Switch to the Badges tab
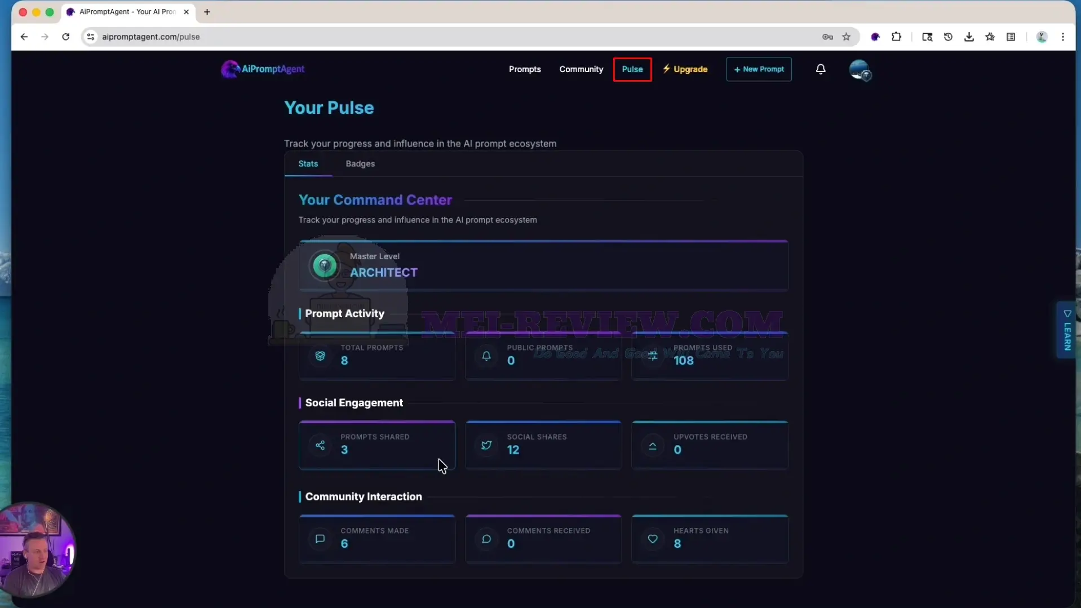Viewport: 1081px width, 608px height. click(x=360, y=163)
